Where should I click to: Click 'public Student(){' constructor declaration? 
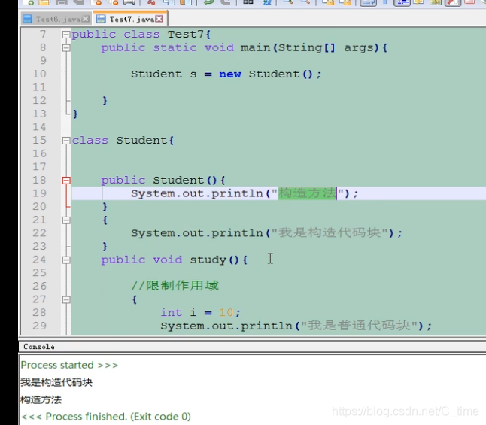(163, 180)
